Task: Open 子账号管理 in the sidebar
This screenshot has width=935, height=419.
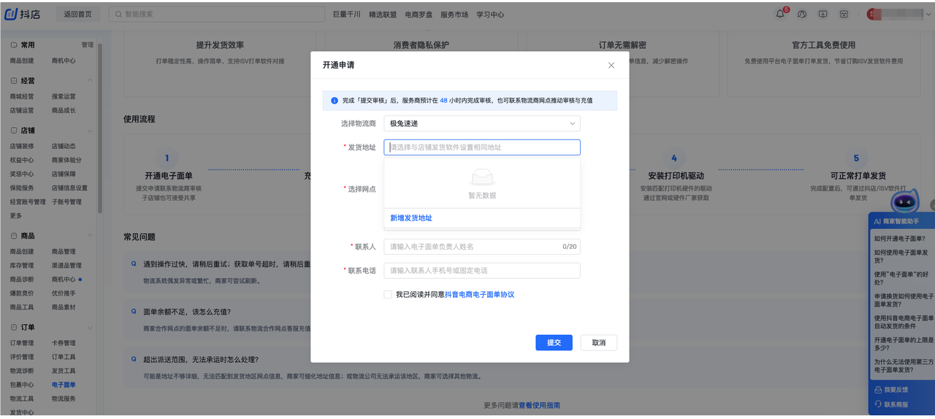Action: click(x=66, y=201)
